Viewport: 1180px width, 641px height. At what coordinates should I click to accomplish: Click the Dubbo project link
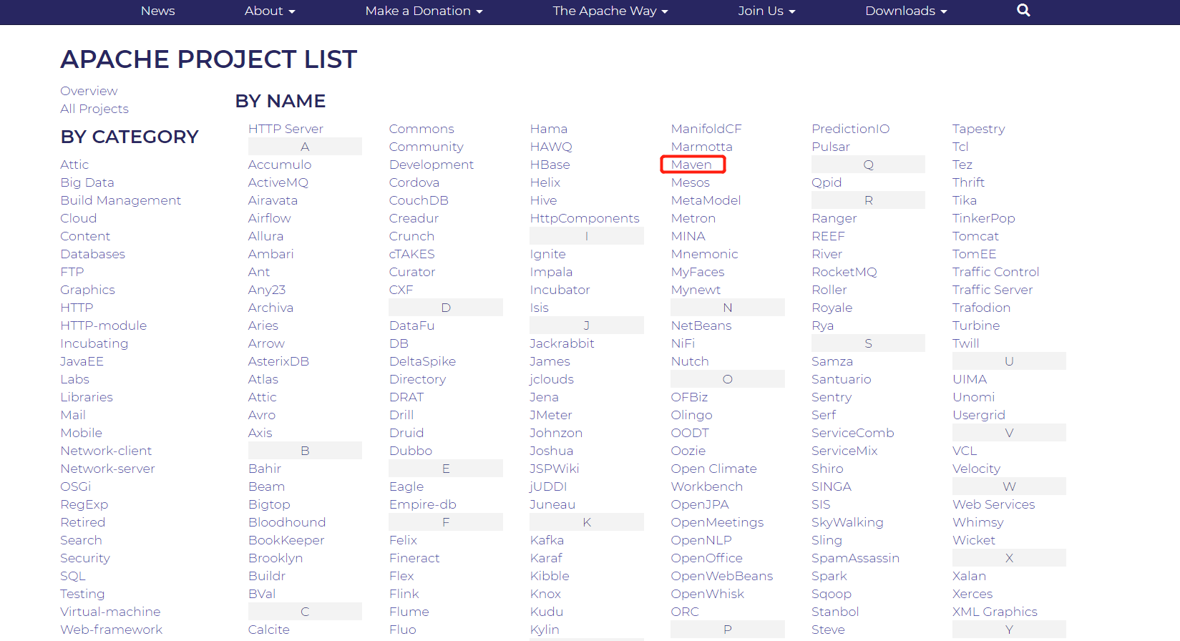click(411, 451)
